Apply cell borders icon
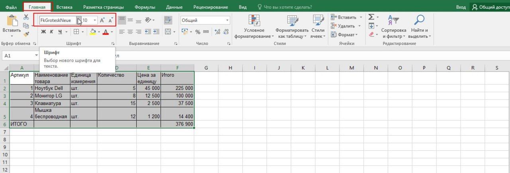 (x=76, y=32)
